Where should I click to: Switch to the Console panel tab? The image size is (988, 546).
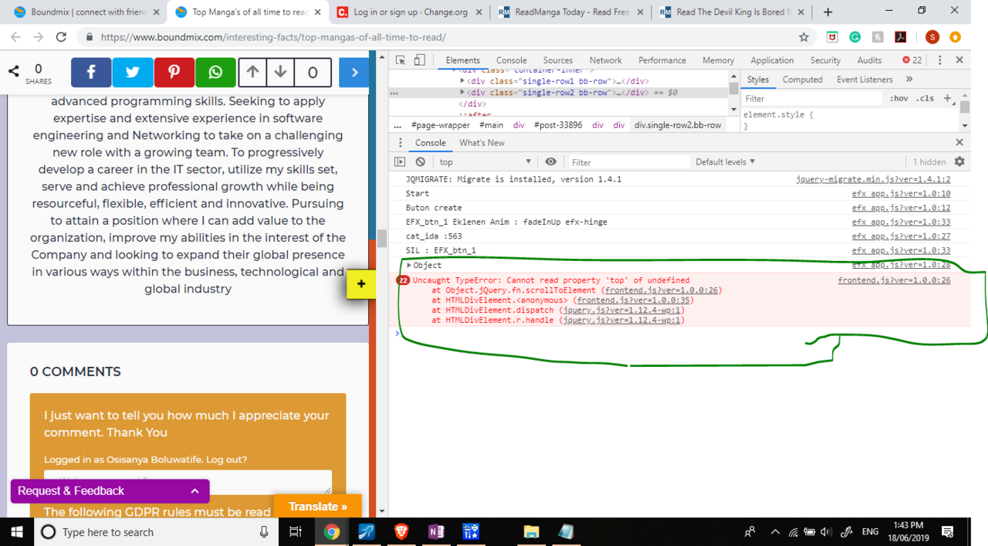coord(511,60)
